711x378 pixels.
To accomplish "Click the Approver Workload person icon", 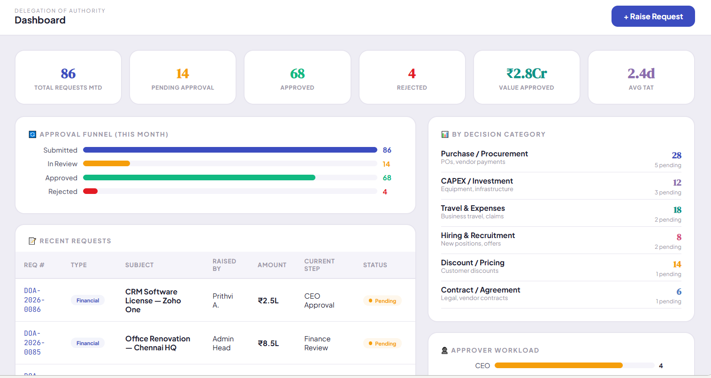I will [444, 350].
